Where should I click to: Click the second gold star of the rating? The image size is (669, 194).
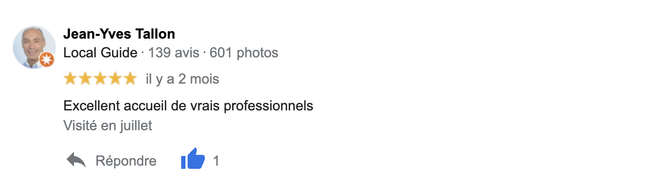85,79
